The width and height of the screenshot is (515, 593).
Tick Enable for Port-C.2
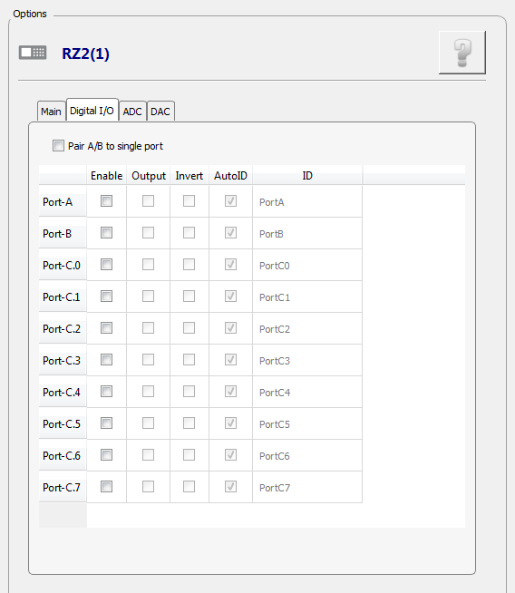pyautogui.click(x=107, y=328)
